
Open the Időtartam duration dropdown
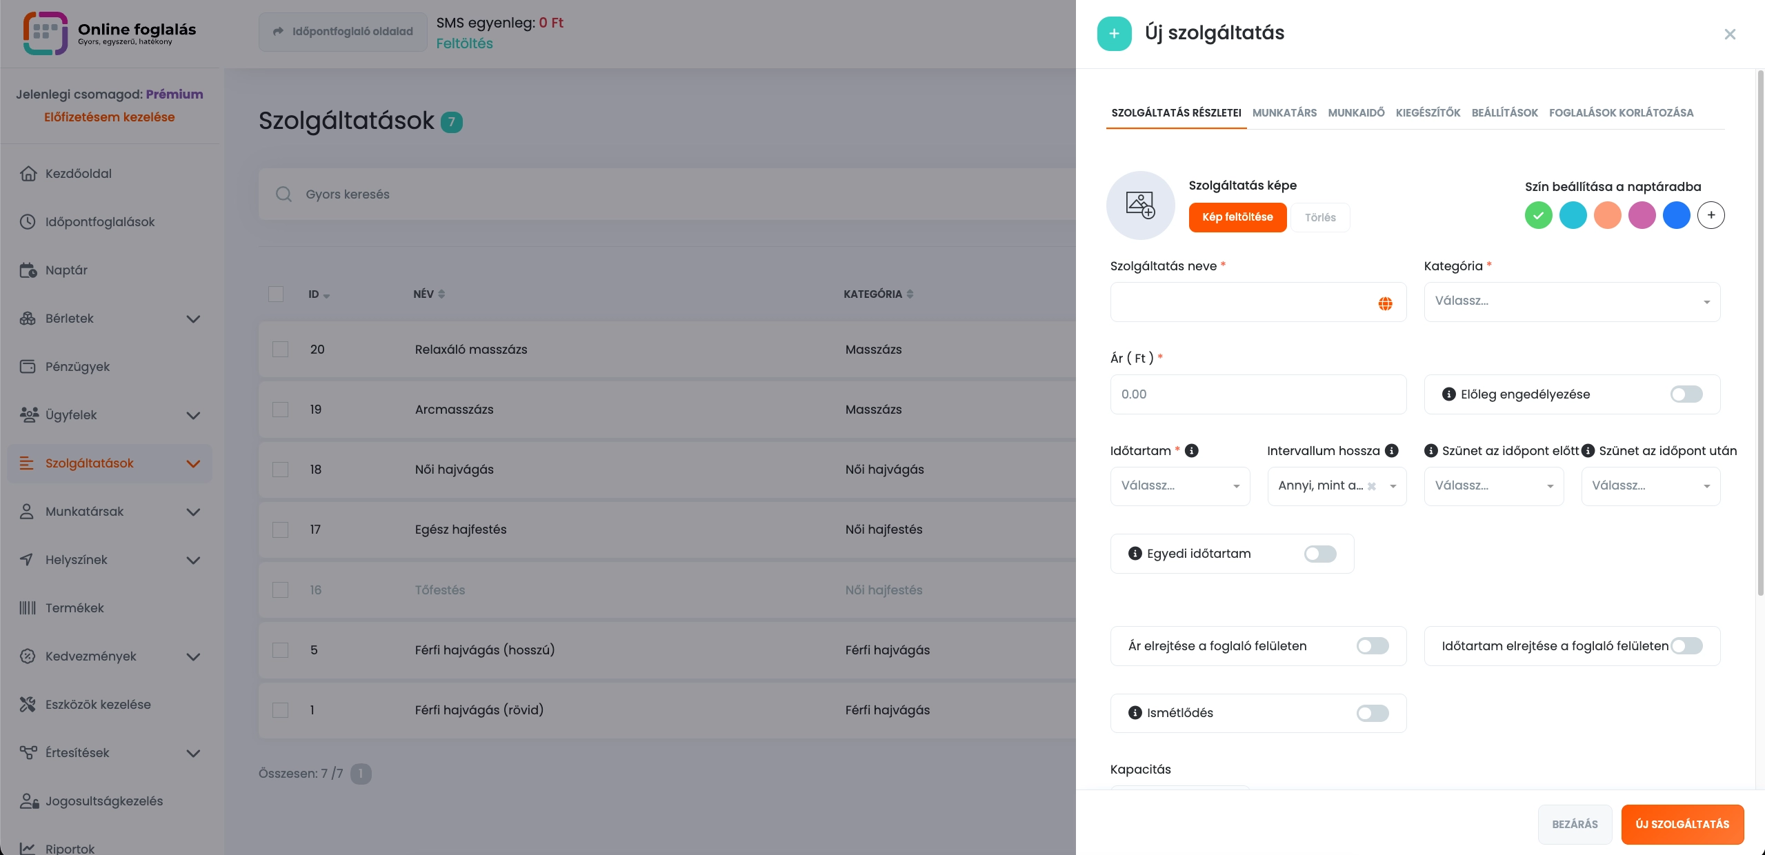click(1179, 486)
